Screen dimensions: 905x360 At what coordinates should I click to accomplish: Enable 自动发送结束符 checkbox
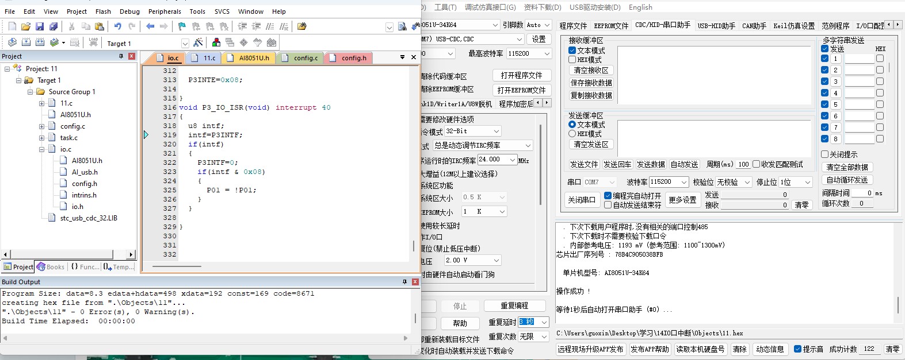tap(608, 205)
